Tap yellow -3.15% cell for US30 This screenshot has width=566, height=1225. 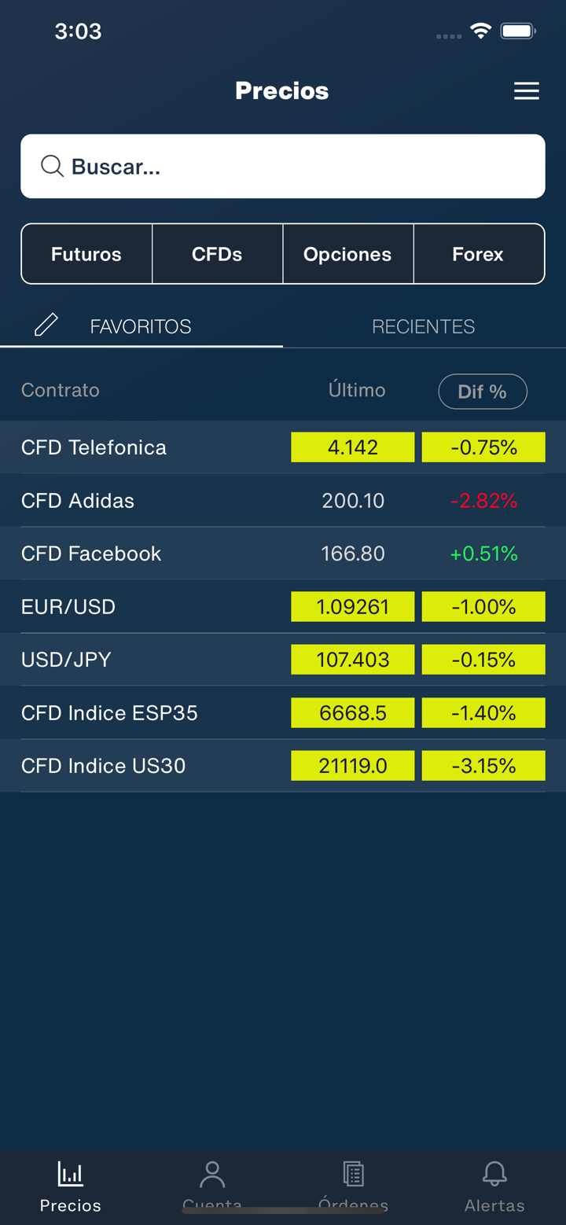(483, 766)
